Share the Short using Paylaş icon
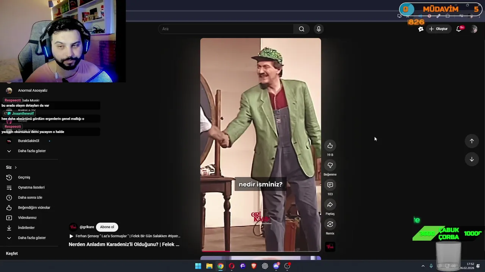Image resolution: width=485 pixels, height=272 pixels. click(x=330, y=204)
